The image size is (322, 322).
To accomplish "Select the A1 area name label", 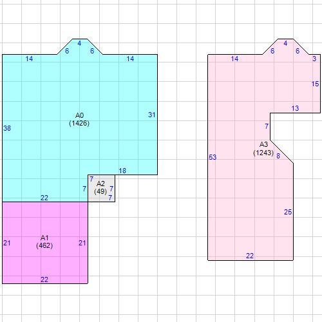I will (44, 238).
